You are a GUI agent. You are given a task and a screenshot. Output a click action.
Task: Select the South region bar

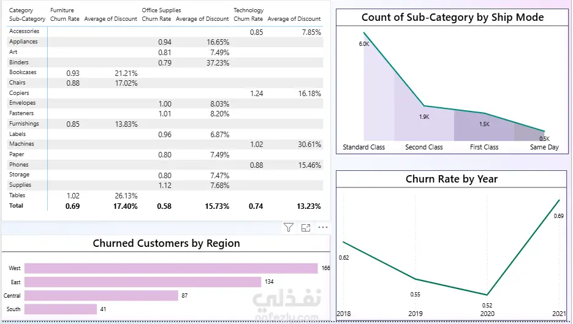61,309
